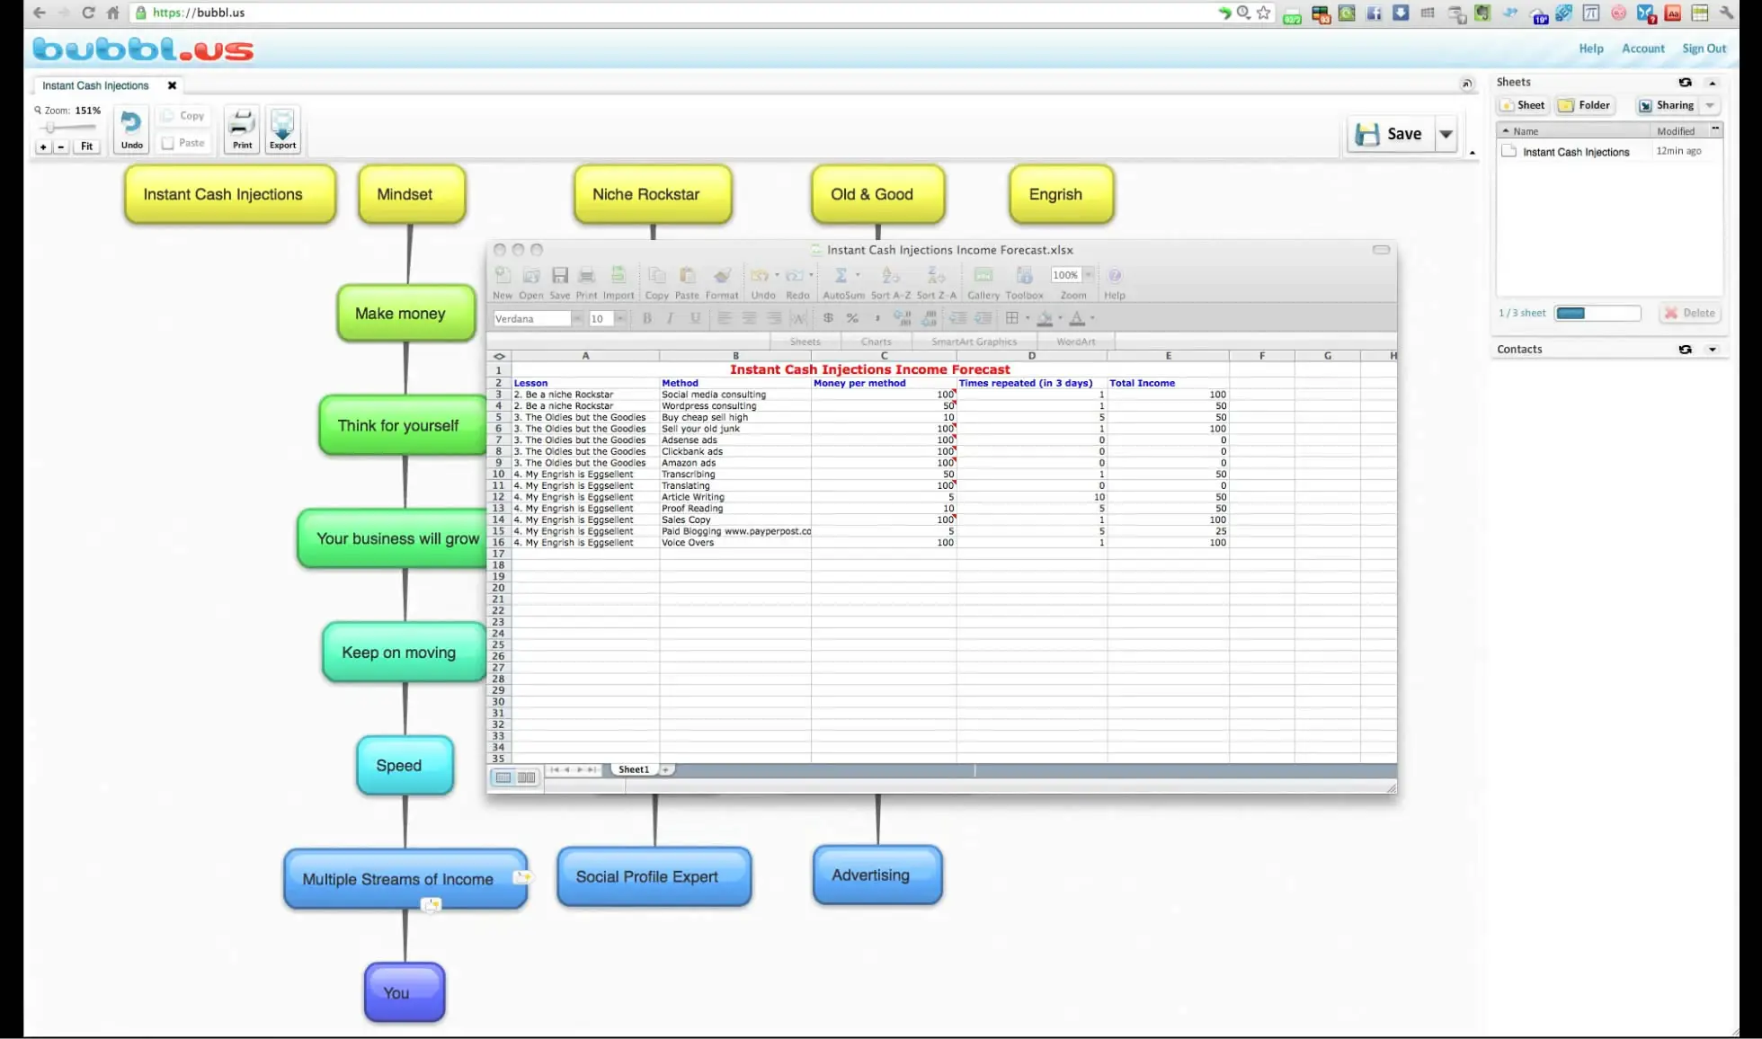Viewport: 1762px width, 1039px height.
Task: Click the Fit zoom button
Action: click(86, 147)
